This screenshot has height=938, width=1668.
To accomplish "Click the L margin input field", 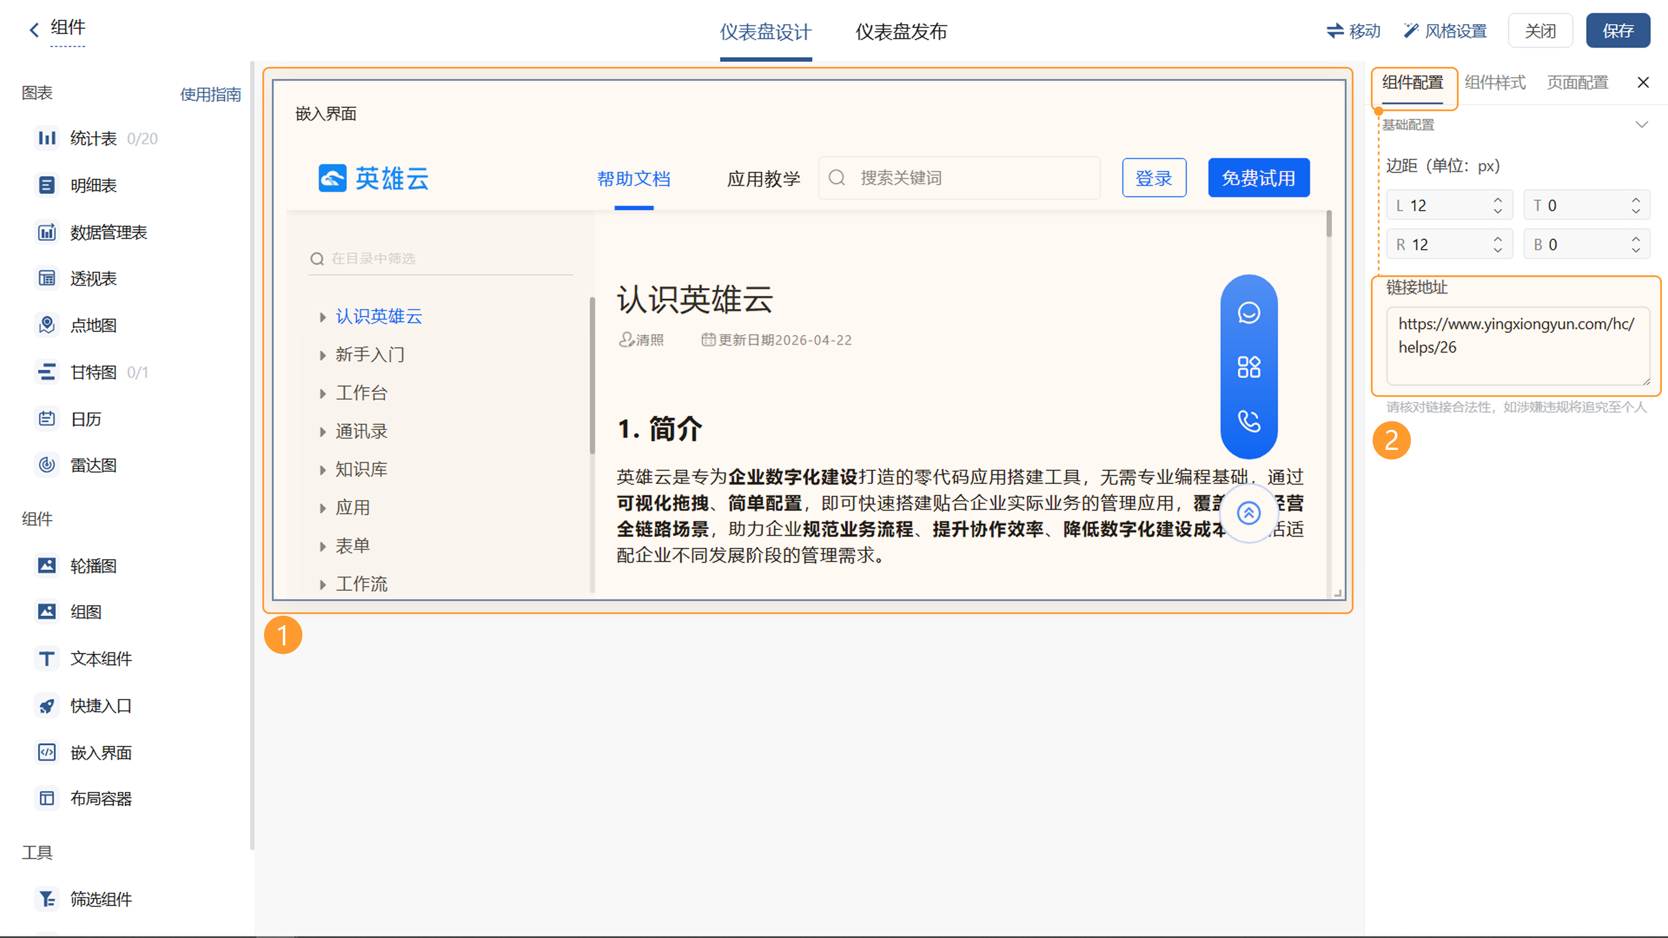I will click(1449, 205).
